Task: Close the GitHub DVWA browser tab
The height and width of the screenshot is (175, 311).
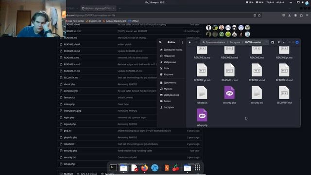Action: [x=114, y=8]
